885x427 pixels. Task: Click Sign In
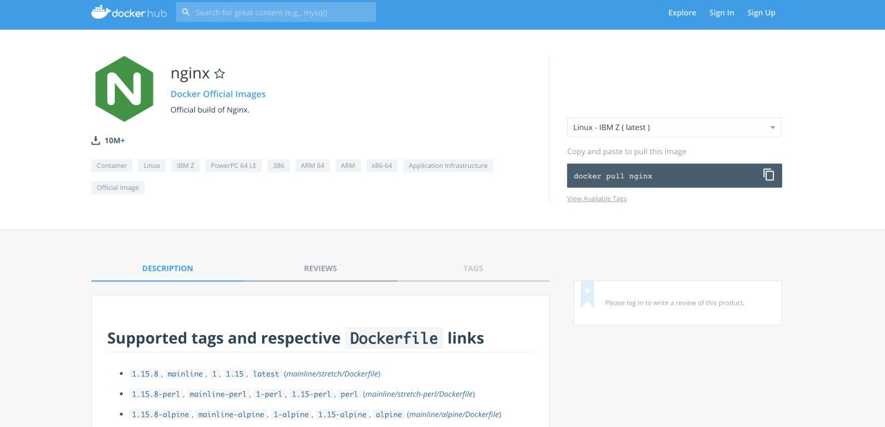[x=722, y=12]
